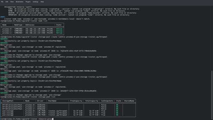Click CanSnapshots 'True' in pve-storage proxmox-1 row
Viewport: 213px width, 120px height.
click(x=103, y=113)
